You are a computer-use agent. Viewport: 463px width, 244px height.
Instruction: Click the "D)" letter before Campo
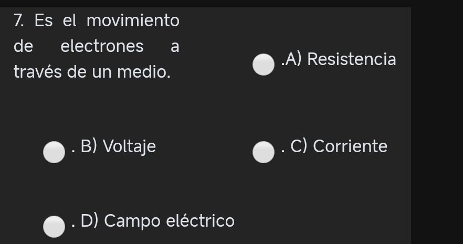point(89,221)
